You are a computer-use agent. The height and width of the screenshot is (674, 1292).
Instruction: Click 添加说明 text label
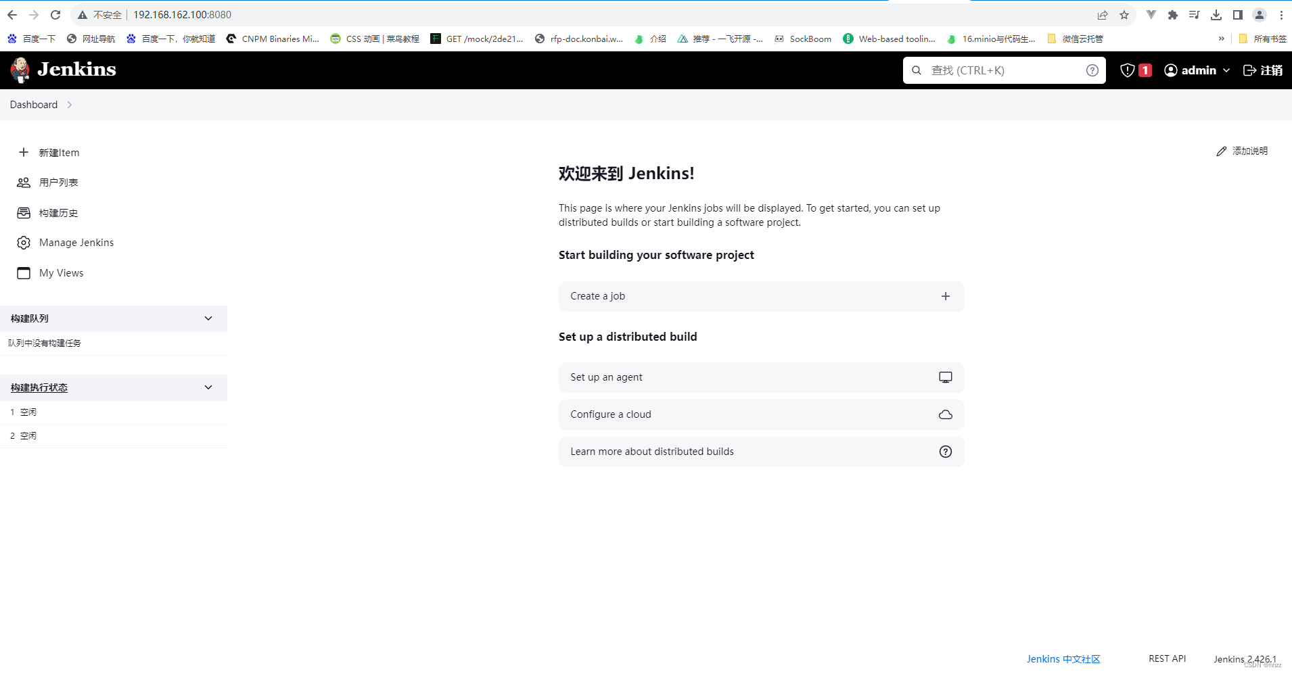point(1250,151)
